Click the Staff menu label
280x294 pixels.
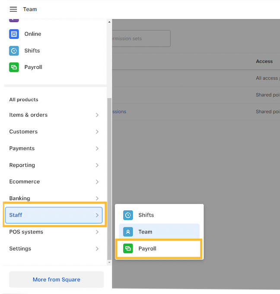tap(16, 215)
